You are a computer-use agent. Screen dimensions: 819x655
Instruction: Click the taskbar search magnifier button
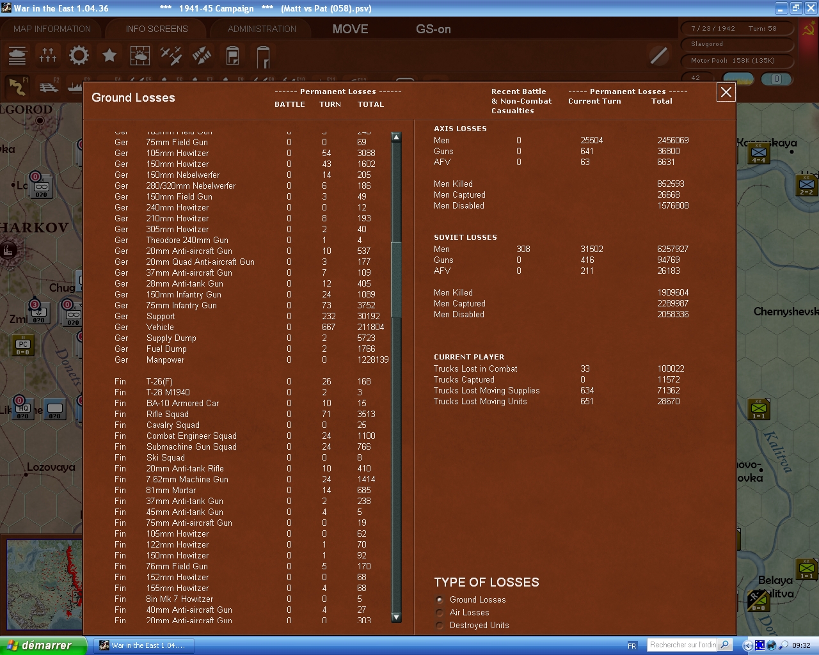pos(725,645)
